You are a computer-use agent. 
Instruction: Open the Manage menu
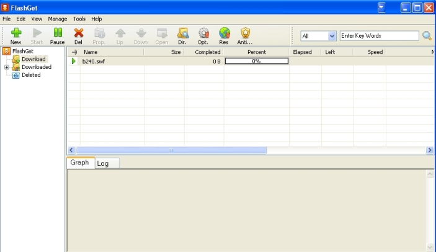tap(58, 19)
